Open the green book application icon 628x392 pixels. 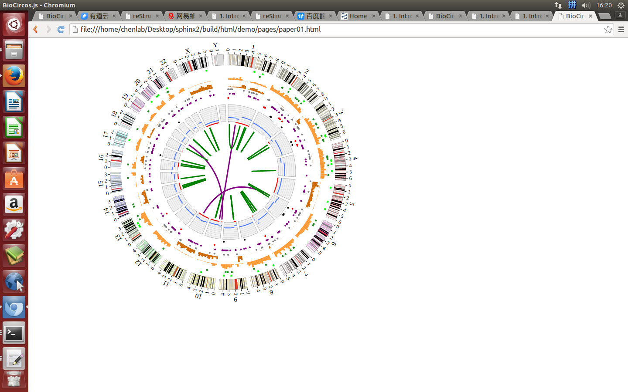[14, 256]
